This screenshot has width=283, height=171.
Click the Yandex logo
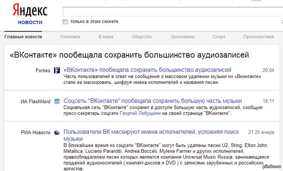tap(30, 10)
